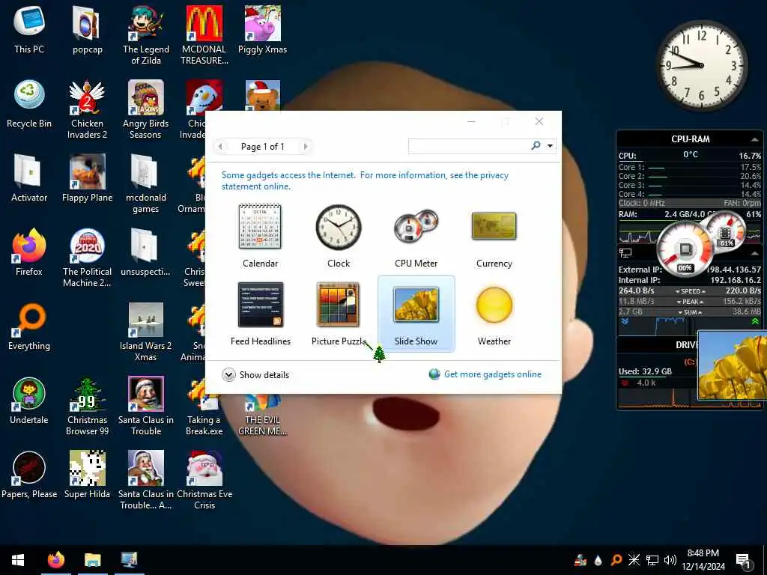767x575 pixels.
Task: Launch Island Wars 2 Xmas
Action: coord(146,332)
